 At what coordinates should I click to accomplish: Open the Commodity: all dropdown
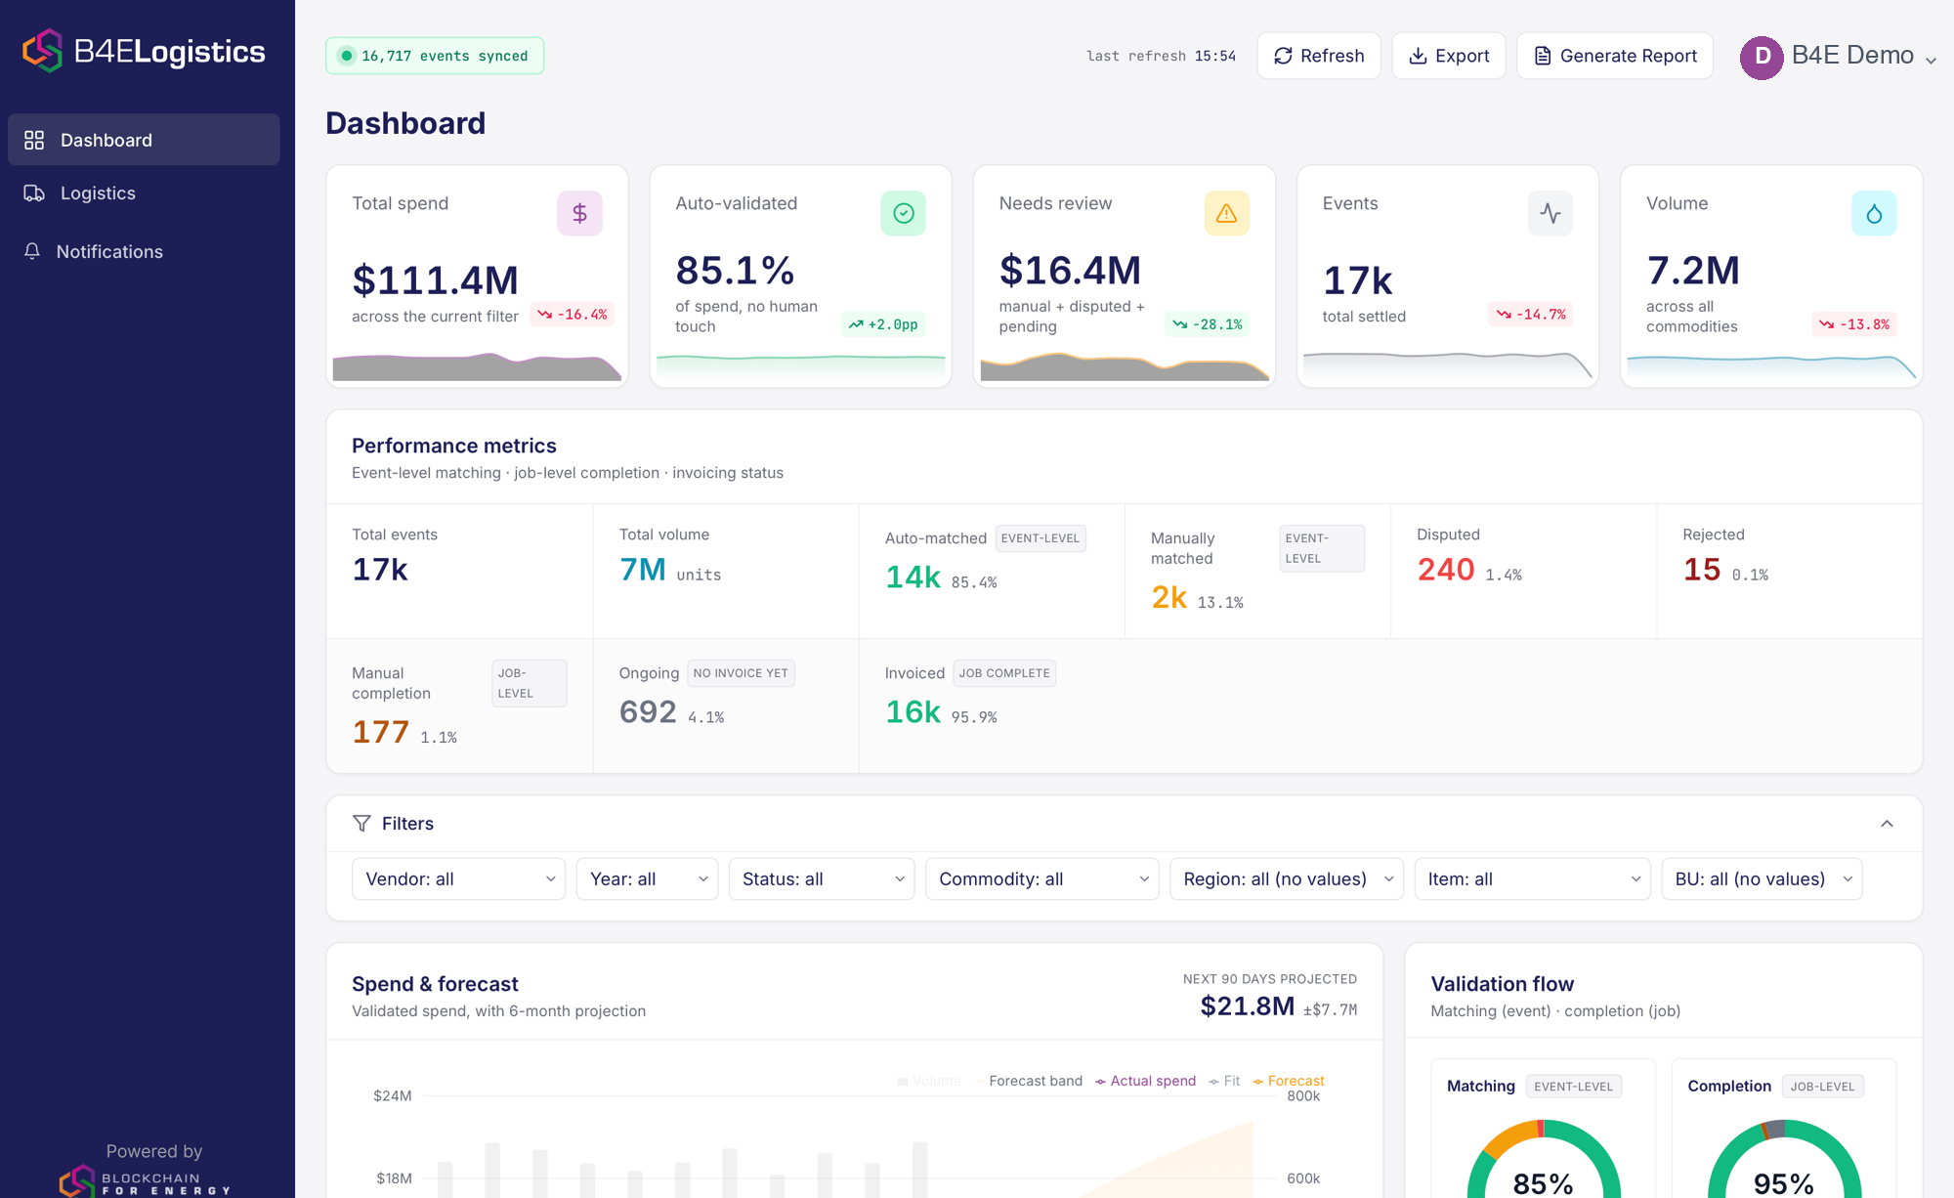pyautogui.click(x=1041, y=878)
